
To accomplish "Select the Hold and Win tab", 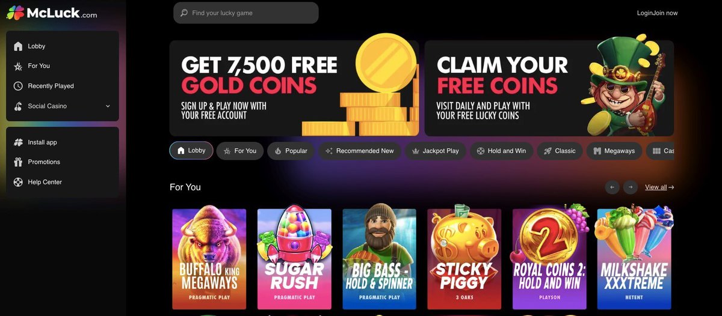I will click(501, 151).
